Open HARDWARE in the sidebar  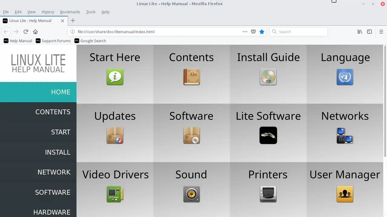point(38,210)
